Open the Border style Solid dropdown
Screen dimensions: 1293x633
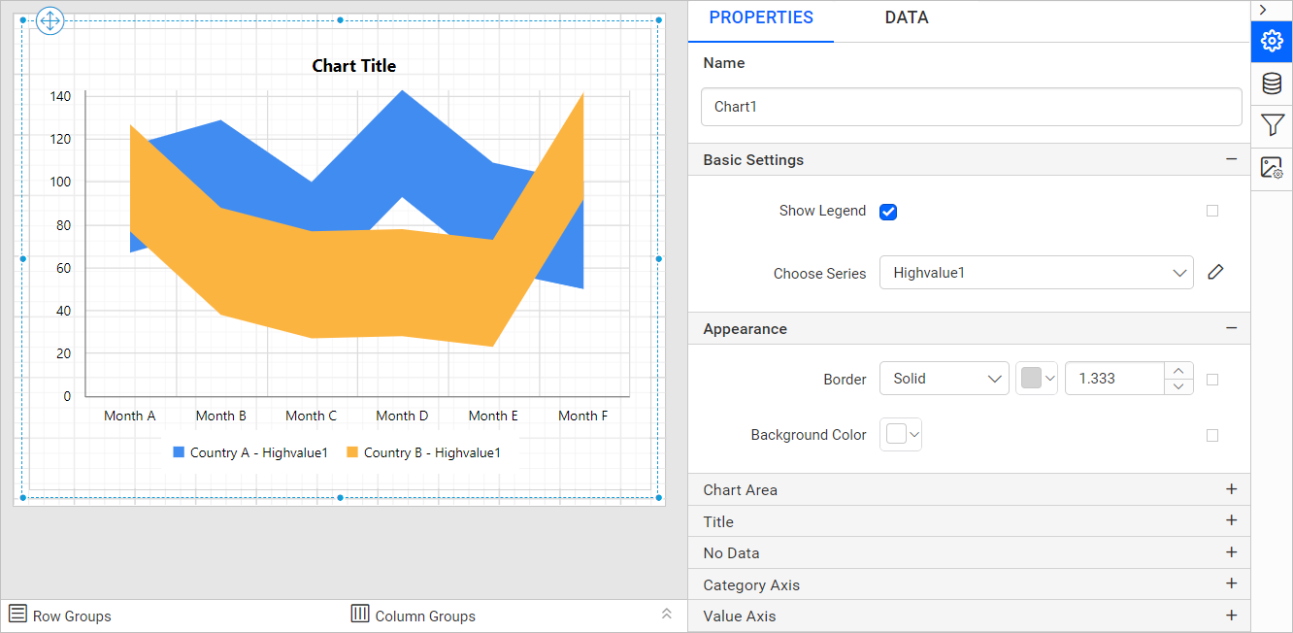click(945, 379)
